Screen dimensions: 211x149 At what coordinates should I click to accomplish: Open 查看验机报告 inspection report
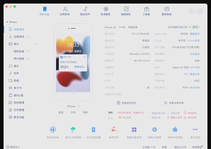pyautogui.click(x=127, y=103)
